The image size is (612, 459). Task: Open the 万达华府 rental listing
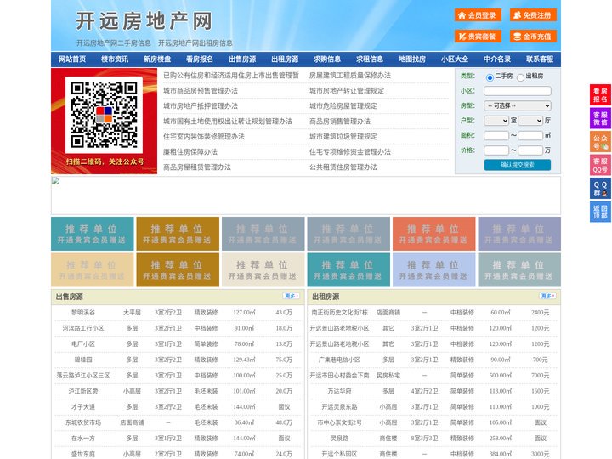(x=339, y=391)
